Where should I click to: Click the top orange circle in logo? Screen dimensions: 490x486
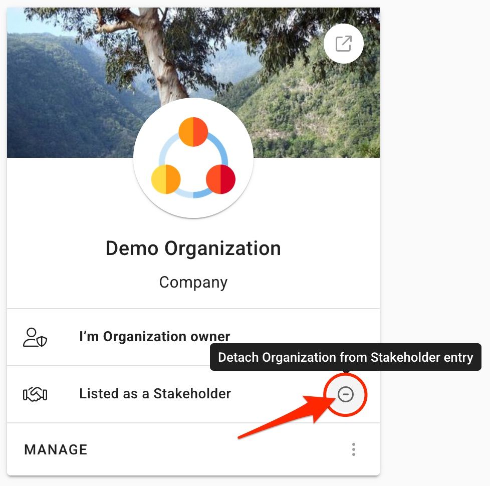(x=193, y=132)
